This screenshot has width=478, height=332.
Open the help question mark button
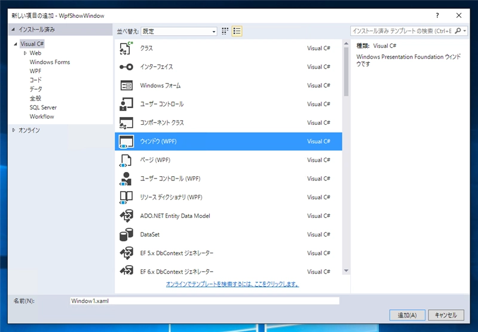(x=437, y=16)
